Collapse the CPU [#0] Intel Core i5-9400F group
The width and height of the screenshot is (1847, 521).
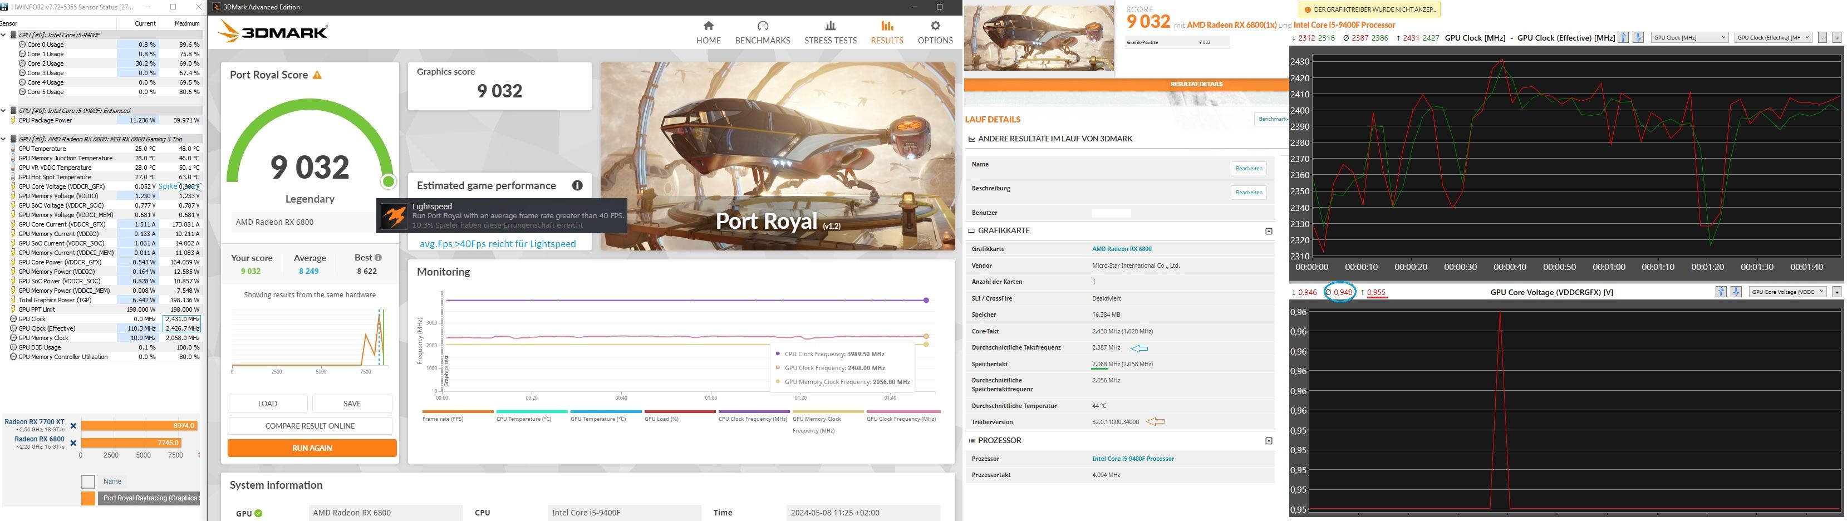(3, 35)
